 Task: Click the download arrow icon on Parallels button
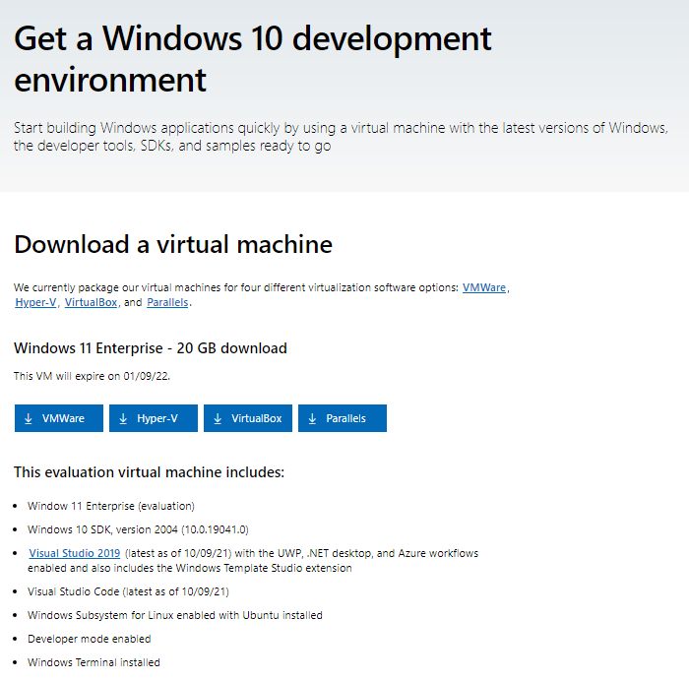[x=312, y=418]
